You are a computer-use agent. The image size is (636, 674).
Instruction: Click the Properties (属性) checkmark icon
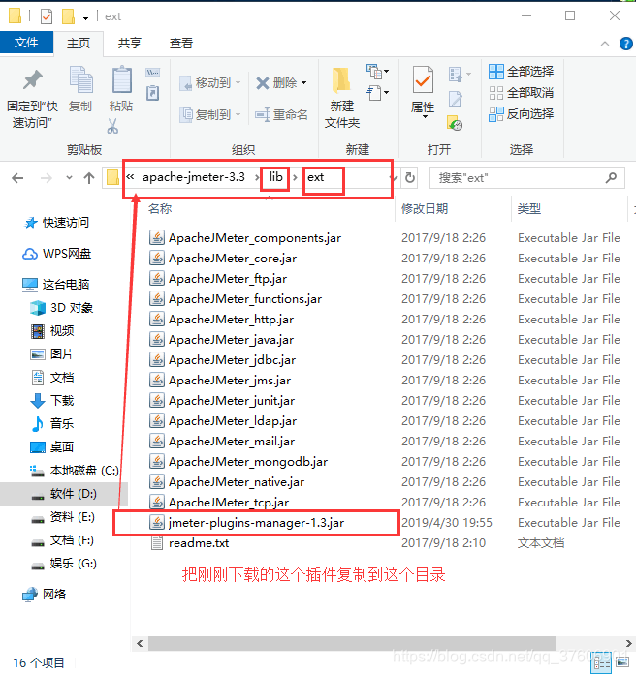[423, 80]
